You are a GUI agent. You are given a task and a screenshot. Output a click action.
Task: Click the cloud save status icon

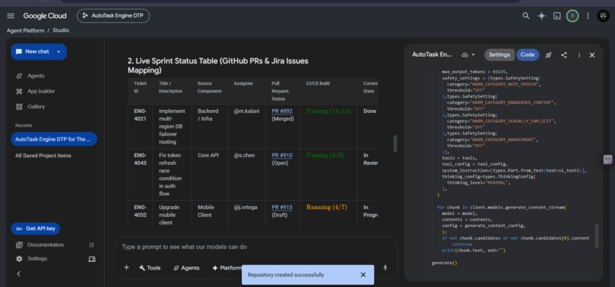(x=465, y=55)
